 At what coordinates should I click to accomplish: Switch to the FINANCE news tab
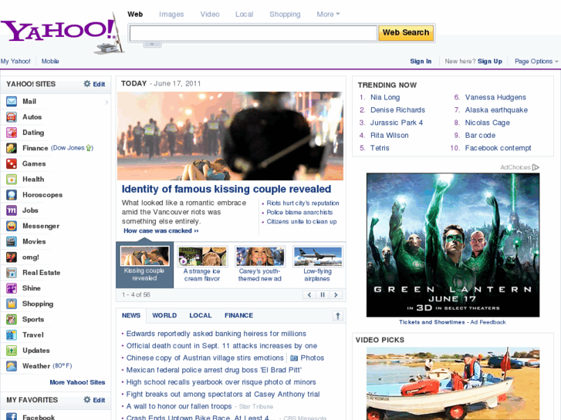[238, 315]
